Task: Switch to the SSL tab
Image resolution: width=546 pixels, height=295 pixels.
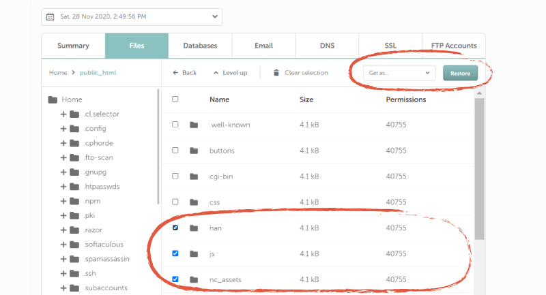Action: [390, 46]
